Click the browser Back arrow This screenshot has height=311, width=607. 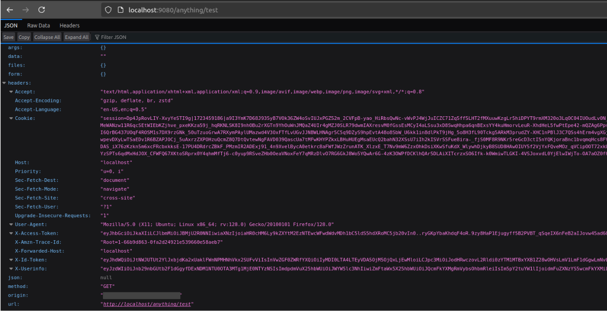[10, 10]
